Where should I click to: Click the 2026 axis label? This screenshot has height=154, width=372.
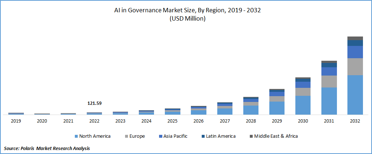pyautogui.click(x=198, y=121)
